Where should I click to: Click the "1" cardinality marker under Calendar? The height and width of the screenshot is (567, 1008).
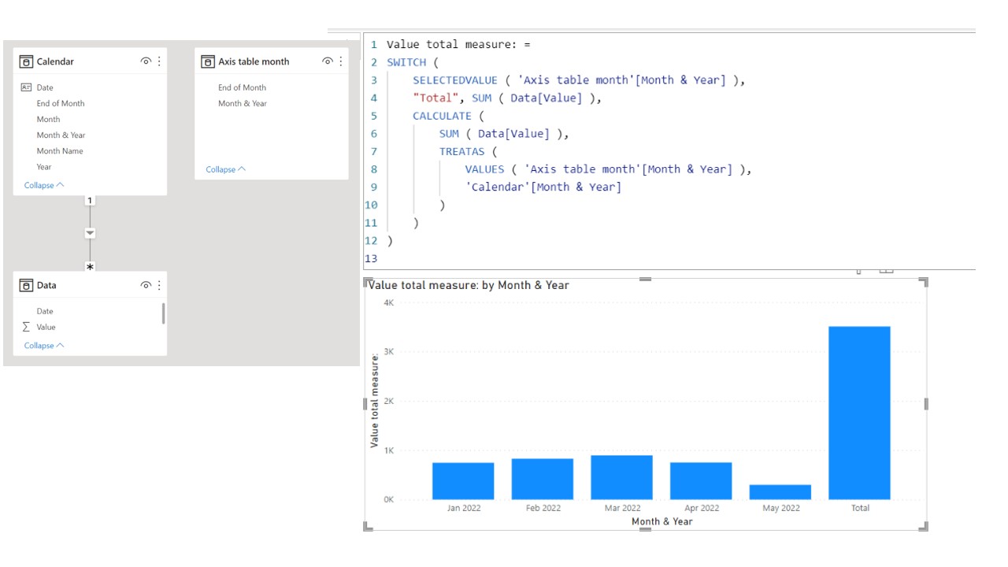[90, 201]
